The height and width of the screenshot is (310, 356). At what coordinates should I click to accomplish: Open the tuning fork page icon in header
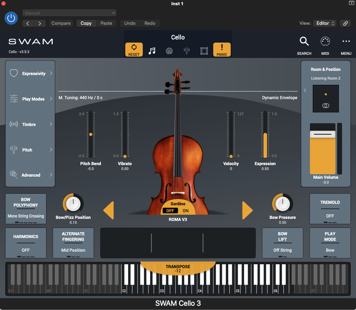pyautogui.click(x=187, y=51)
